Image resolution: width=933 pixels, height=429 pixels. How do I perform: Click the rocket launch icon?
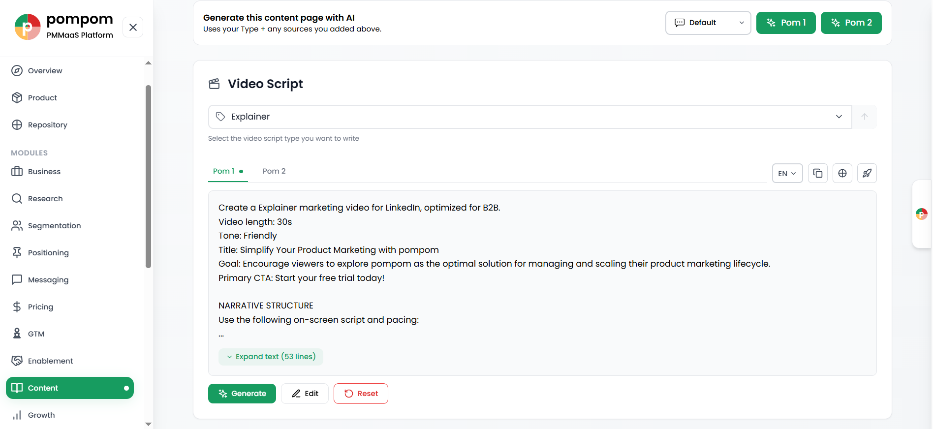coord(867,173)
